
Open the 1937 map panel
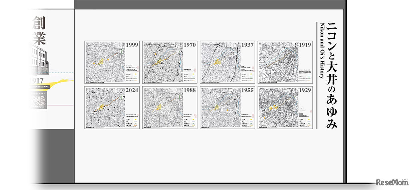pyautogui.click(x=227, y=62)
